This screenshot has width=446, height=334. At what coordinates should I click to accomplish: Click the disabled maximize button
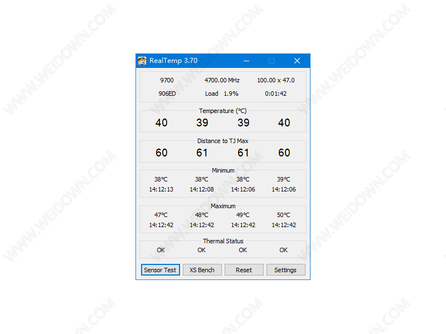tap(272, 61)
